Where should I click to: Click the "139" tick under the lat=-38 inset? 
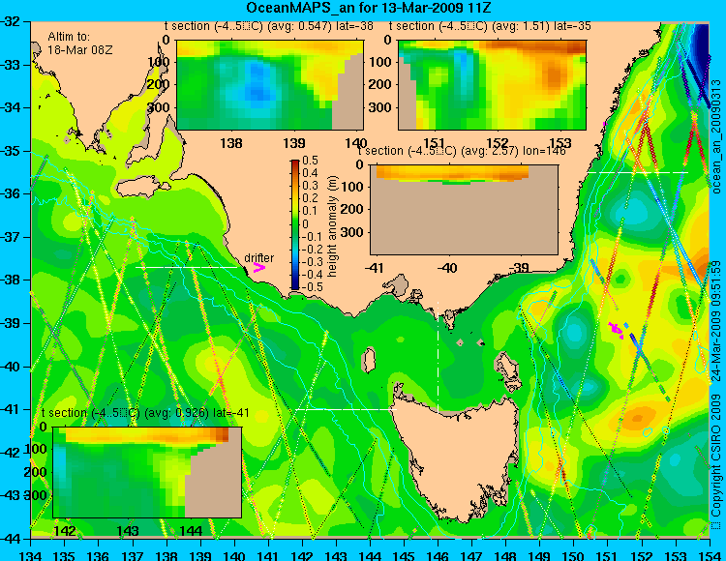pos(294,143)
